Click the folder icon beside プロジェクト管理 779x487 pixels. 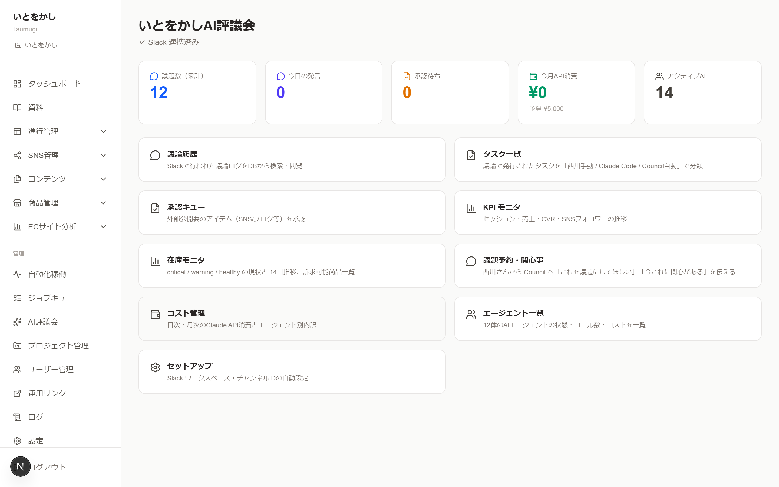[17, 346]
